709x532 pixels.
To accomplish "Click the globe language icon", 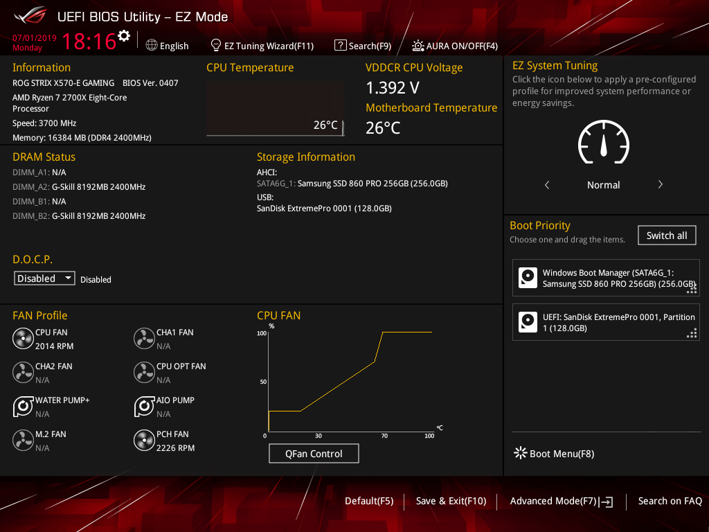I will [152, 45].
